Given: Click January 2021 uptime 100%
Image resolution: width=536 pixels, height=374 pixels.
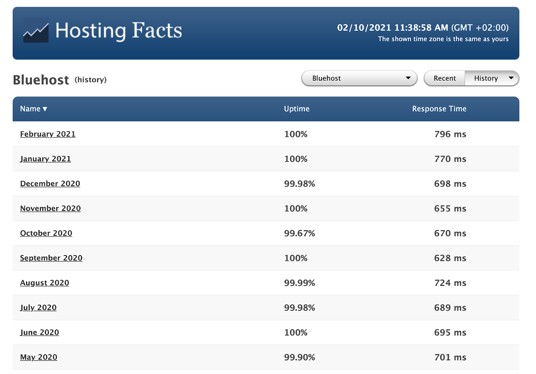Looking at the screenshot, I should point(296,159).
